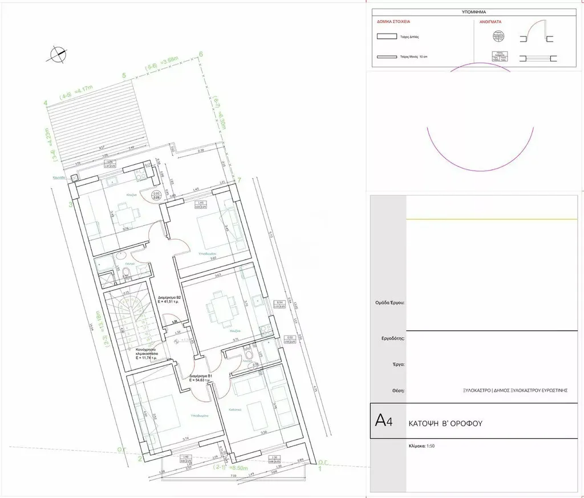
Task: Click the Εργοδότης: field label
Action: click(393, 339)
